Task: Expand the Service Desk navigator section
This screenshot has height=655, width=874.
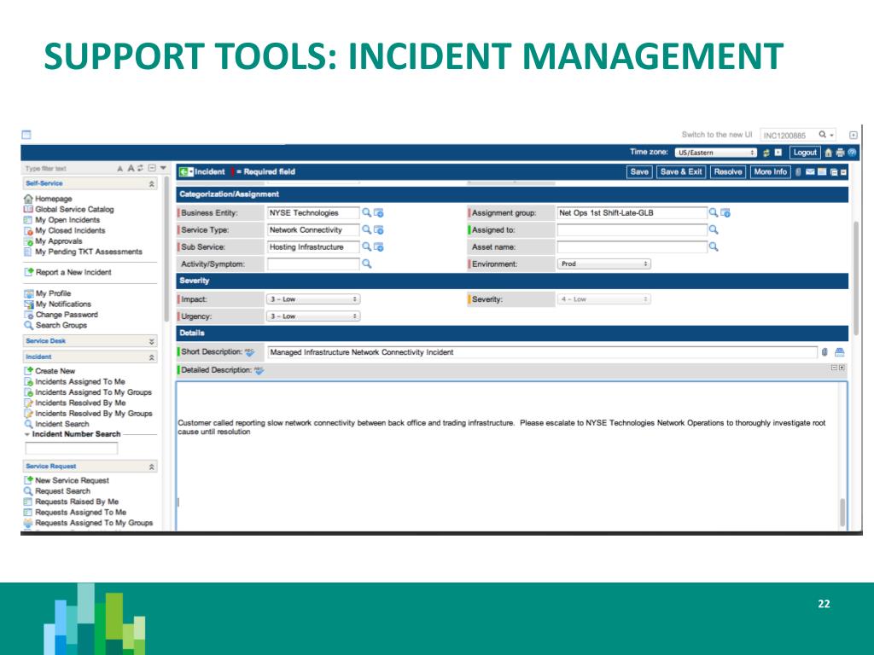Action: click(152, 341)
